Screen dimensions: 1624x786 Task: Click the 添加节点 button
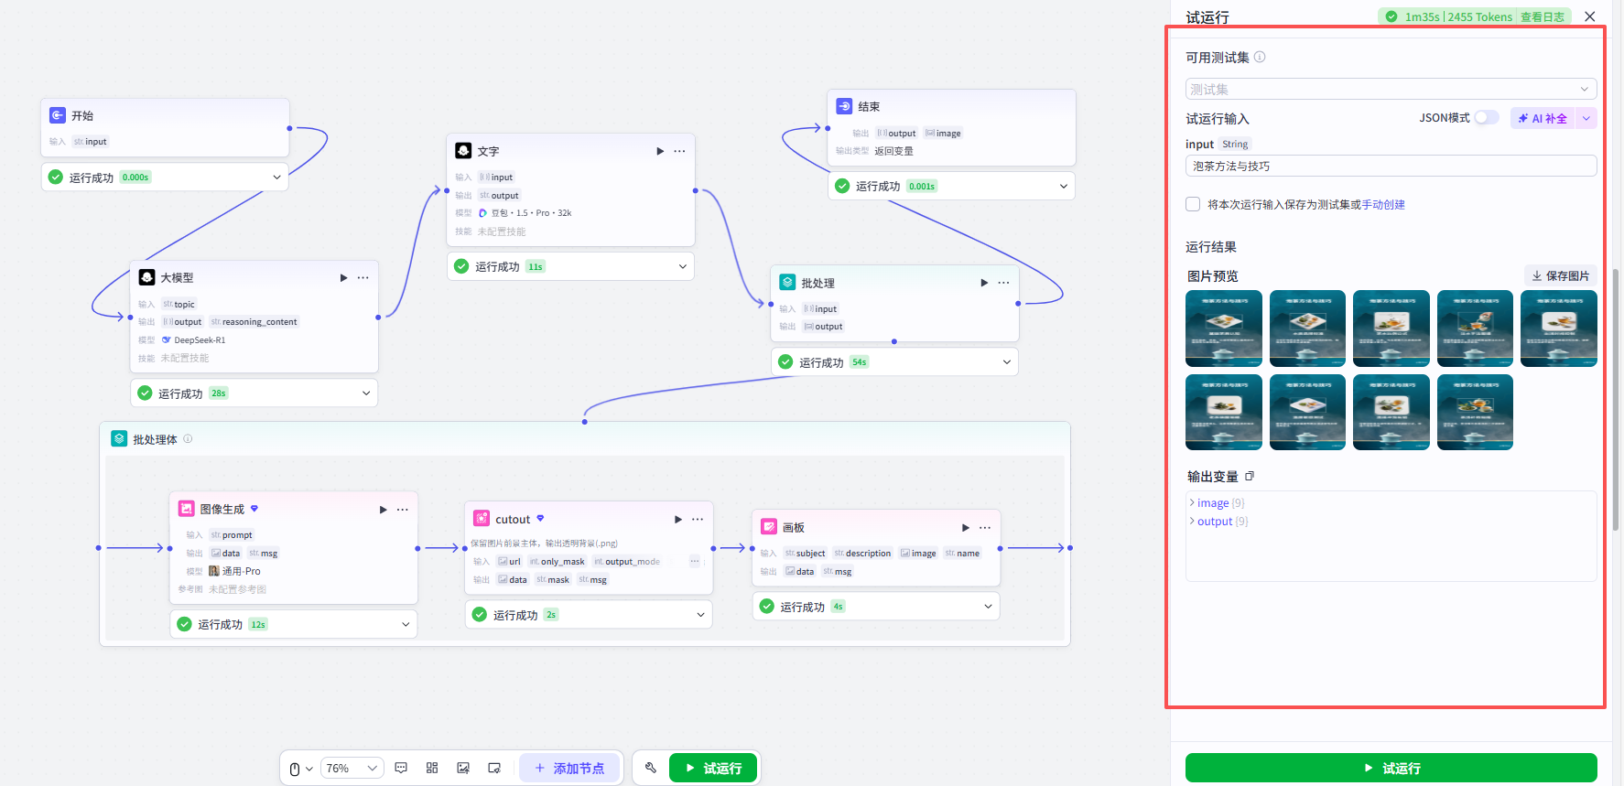point(569,768)
